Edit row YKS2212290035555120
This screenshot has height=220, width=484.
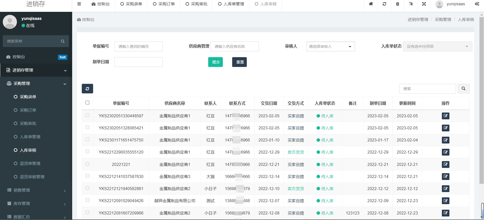coord(445,152)
